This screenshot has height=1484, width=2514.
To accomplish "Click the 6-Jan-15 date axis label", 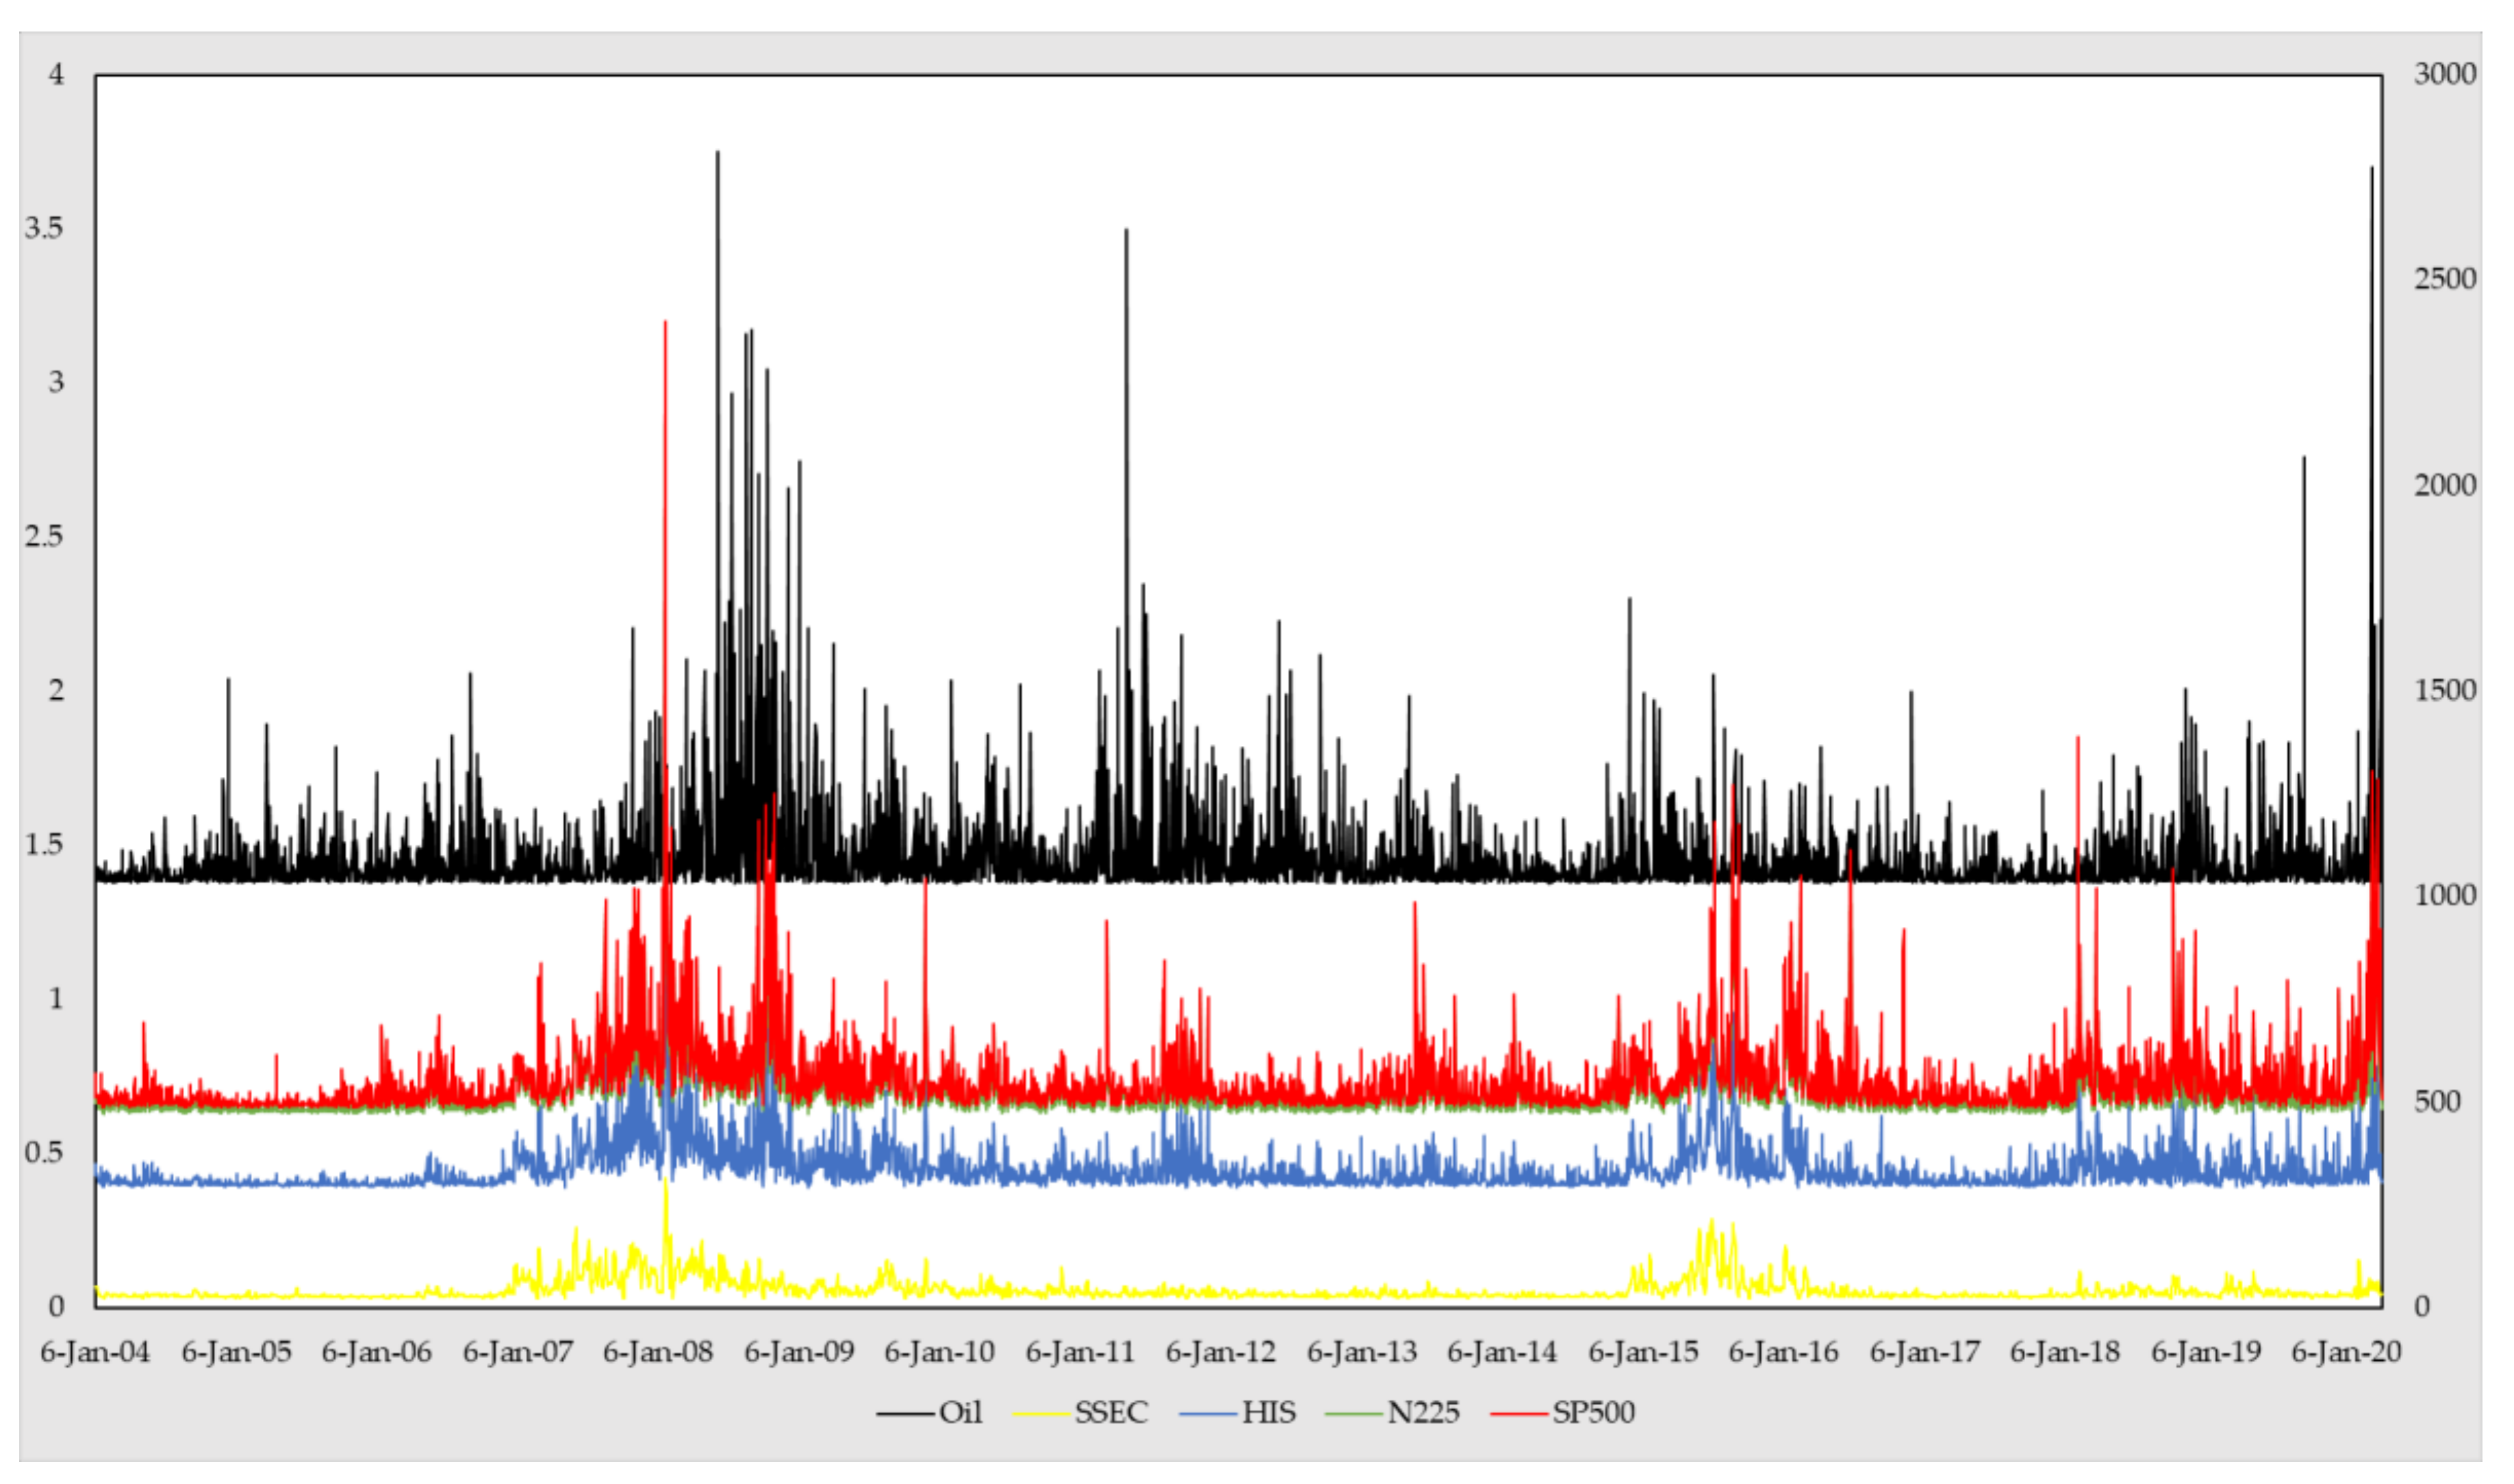I will pos(1643,1352).
